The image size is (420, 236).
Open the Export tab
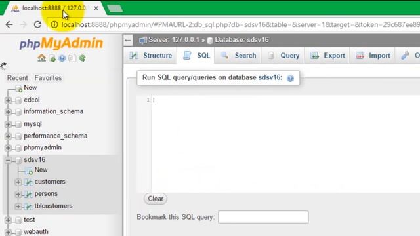click(x=327, y=55)
